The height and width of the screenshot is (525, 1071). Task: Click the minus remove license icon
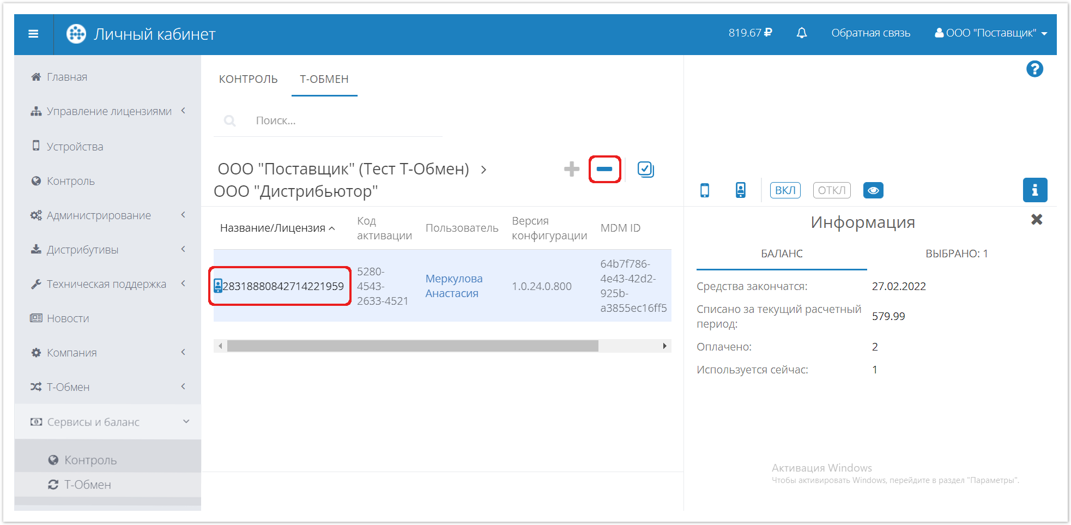coord(604,169)
